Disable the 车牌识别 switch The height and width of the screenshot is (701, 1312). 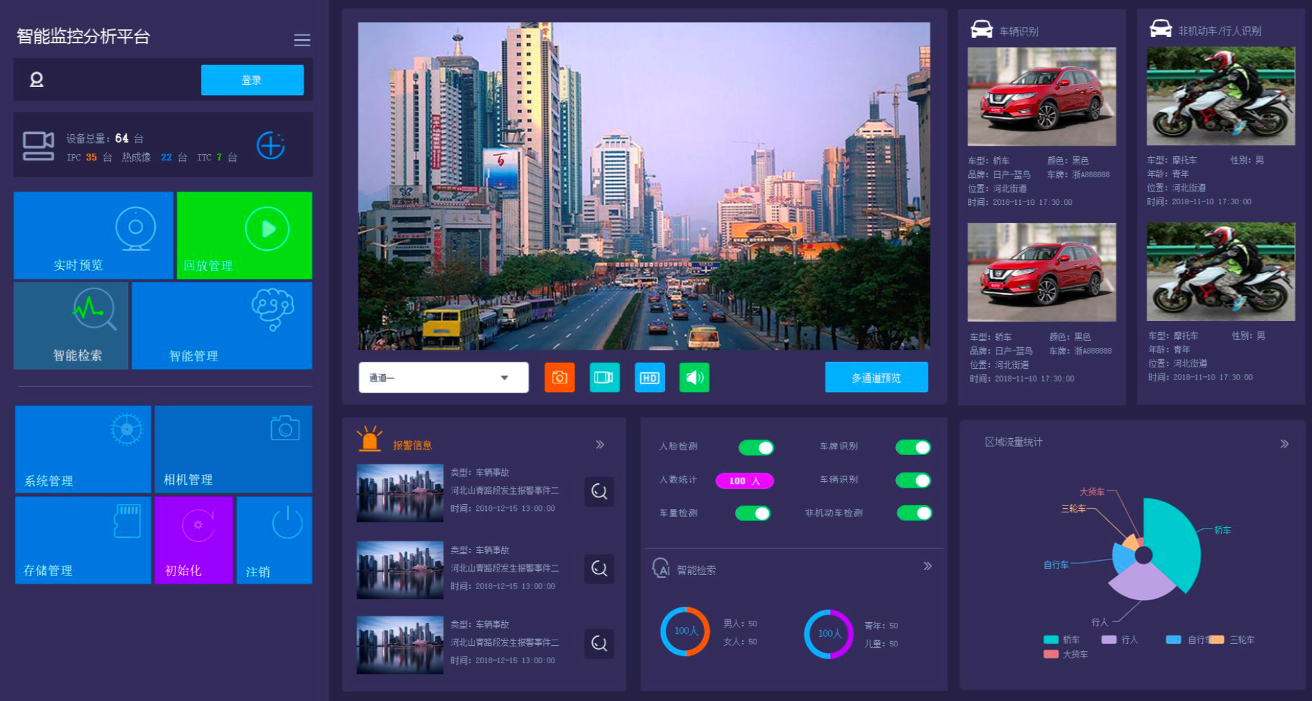pyautogui.click(x=913, y=448)
